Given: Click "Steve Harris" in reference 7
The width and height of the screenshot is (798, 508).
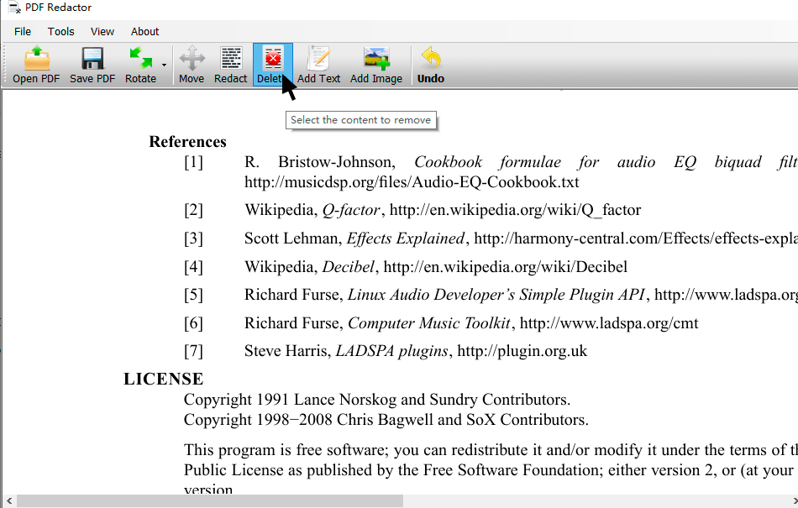Looking at the screenshot, I should click(286, 351).
